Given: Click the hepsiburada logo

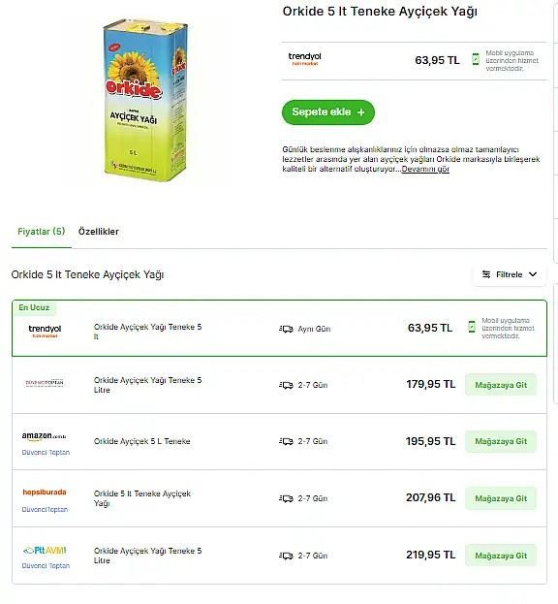Looking at the screenshot, I should [45, 493].
